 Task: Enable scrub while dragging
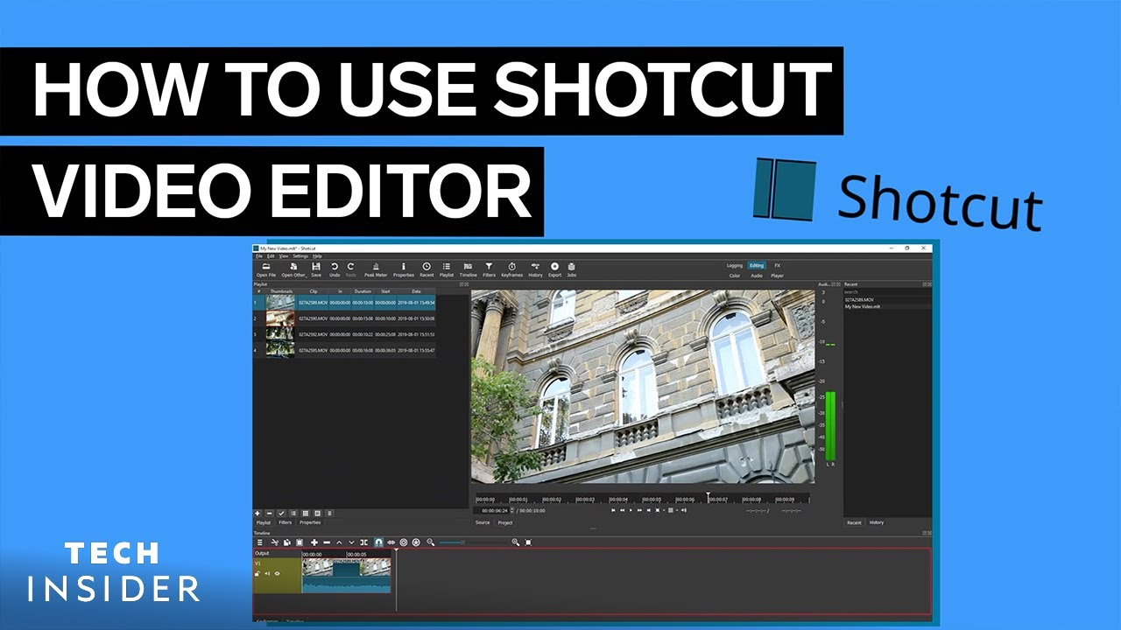click(391, 542)
